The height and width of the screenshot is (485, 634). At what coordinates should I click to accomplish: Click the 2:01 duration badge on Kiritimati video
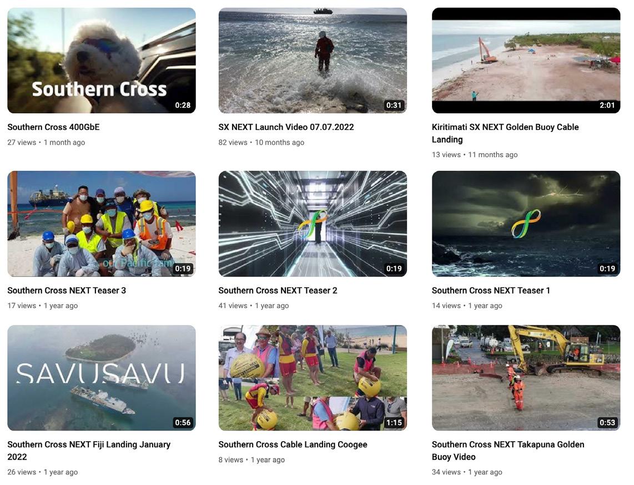607,105
